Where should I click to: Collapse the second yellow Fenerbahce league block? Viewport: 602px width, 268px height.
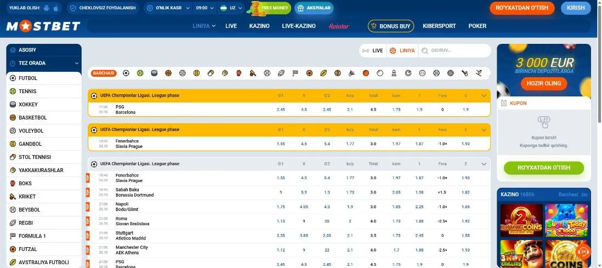[484, 130]
